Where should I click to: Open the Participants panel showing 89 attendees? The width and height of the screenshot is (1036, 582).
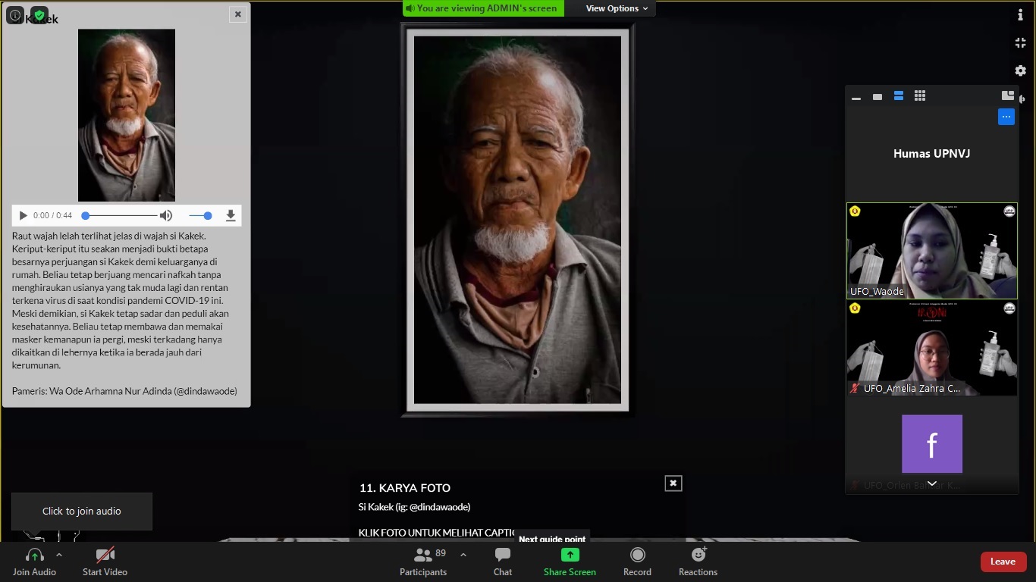click(x=423, y=561)
